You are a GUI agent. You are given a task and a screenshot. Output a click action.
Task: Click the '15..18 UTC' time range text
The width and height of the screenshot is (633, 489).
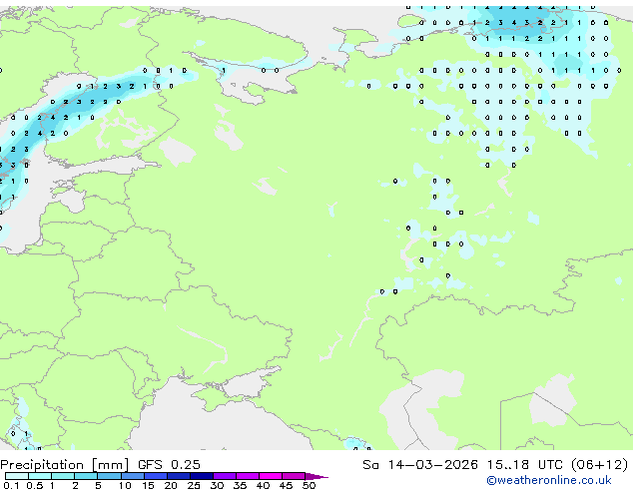(x=524, y=465)
